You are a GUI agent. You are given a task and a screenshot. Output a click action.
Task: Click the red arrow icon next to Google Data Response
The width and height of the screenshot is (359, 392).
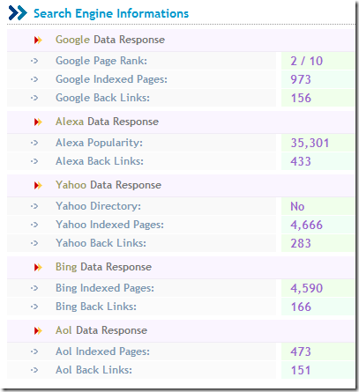tap(38, 40)
